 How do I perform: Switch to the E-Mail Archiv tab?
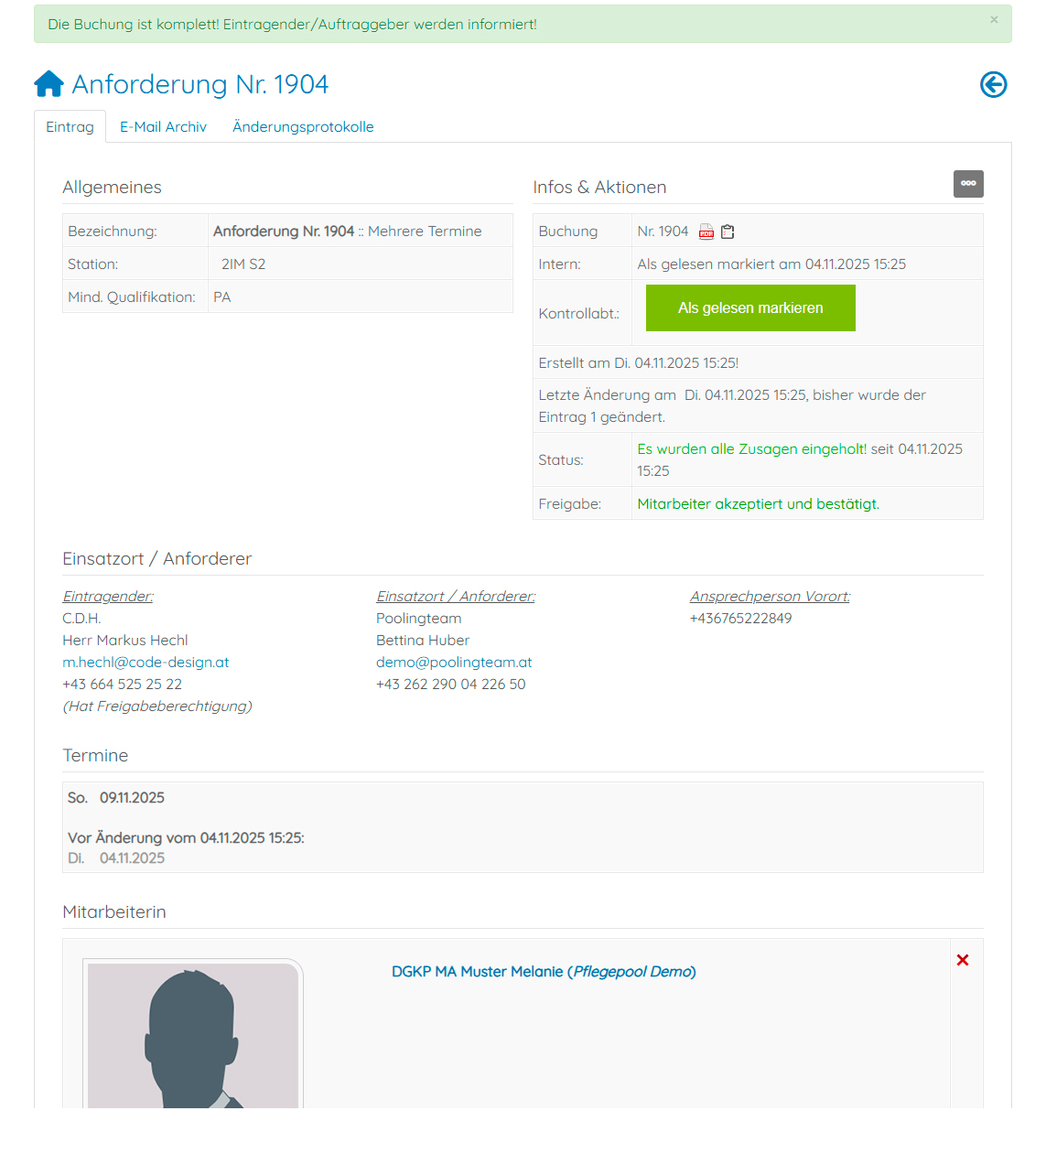click(163, 127)
